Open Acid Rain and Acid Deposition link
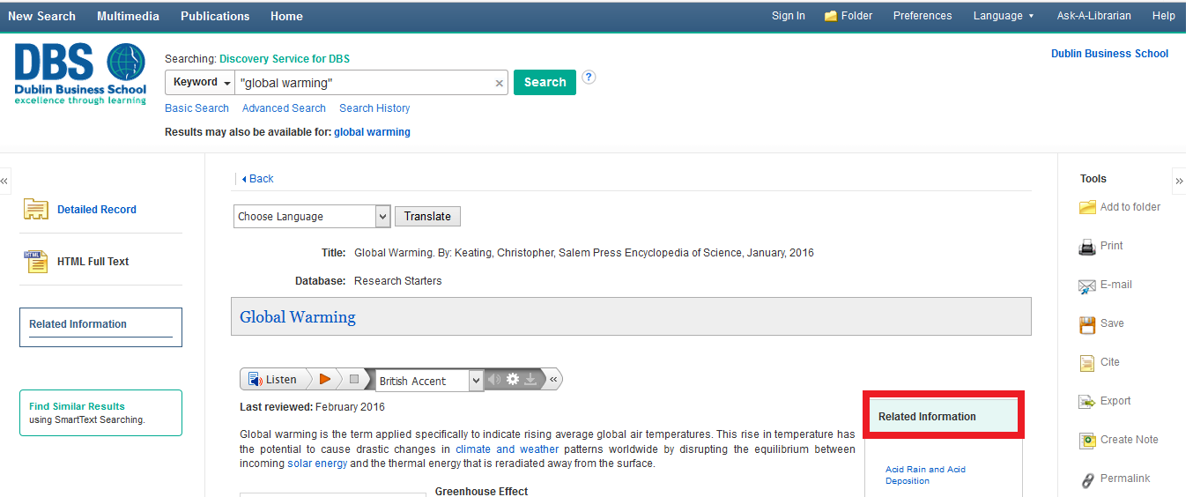Image resolution: width=1193 pixels, height=497 pixels. point(925,475)
